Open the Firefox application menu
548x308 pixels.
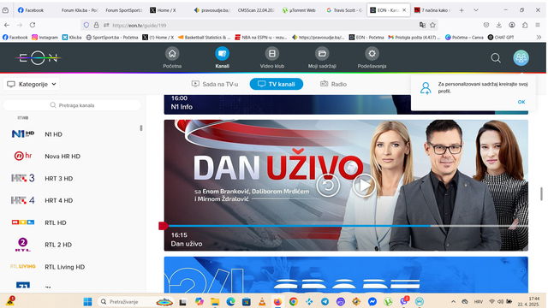538,25
